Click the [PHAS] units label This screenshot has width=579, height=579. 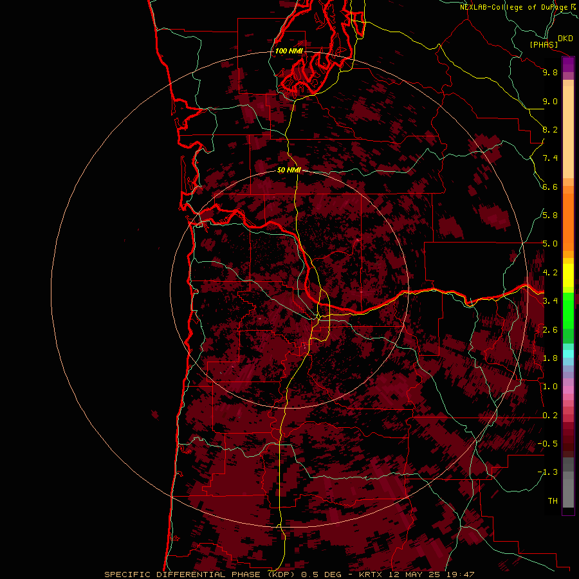pyautogui.click(x=544, y=44)
